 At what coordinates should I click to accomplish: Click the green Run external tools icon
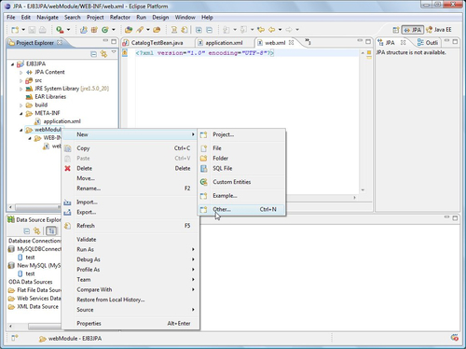tap(60, 30)
